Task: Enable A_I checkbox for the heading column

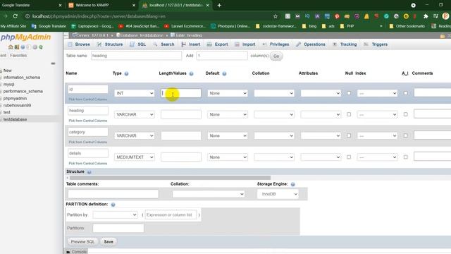Action: pyautogui.click(x=406, y=114)
